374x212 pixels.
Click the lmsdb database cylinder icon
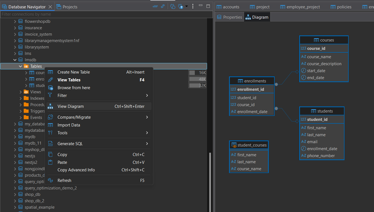pyautogui.click(x=20, y=60)
